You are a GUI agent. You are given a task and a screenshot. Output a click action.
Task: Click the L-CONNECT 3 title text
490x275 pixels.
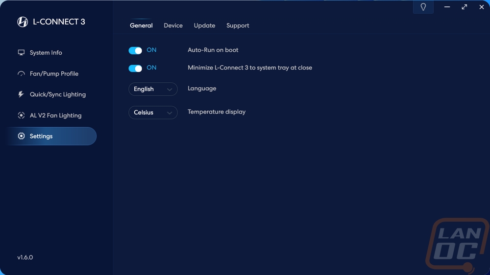tap(59, 22)
